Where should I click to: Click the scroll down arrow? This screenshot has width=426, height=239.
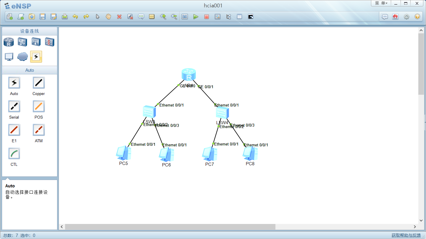click(421, 220)
